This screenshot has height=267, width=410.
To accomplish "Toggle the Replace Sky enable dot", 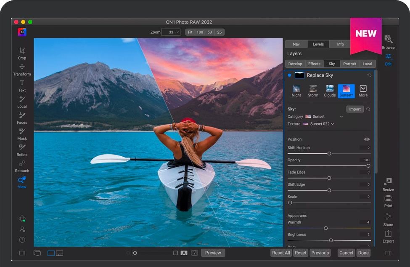I will [x=289, y=75].
